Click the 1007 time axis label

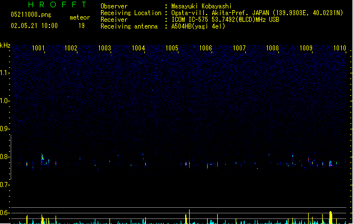pyautogui.click(x=239, y=48)
